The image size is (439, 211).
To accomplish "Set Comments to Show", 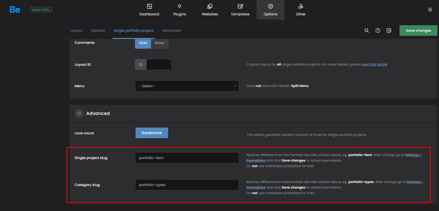I will tap(159, 43).
